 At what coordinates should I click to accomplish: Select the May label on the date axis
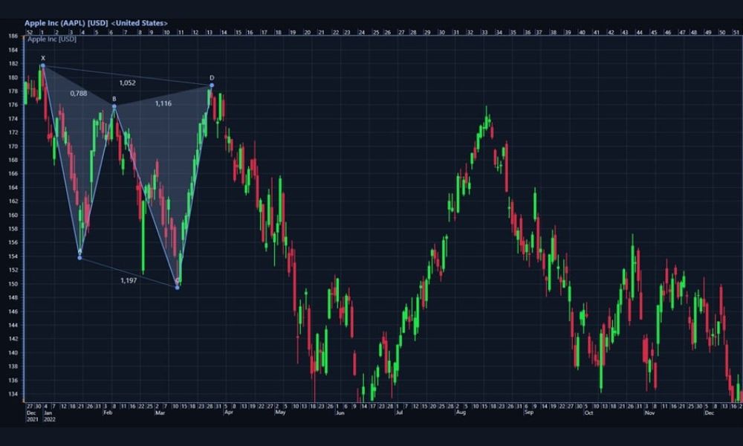(280, 412)
